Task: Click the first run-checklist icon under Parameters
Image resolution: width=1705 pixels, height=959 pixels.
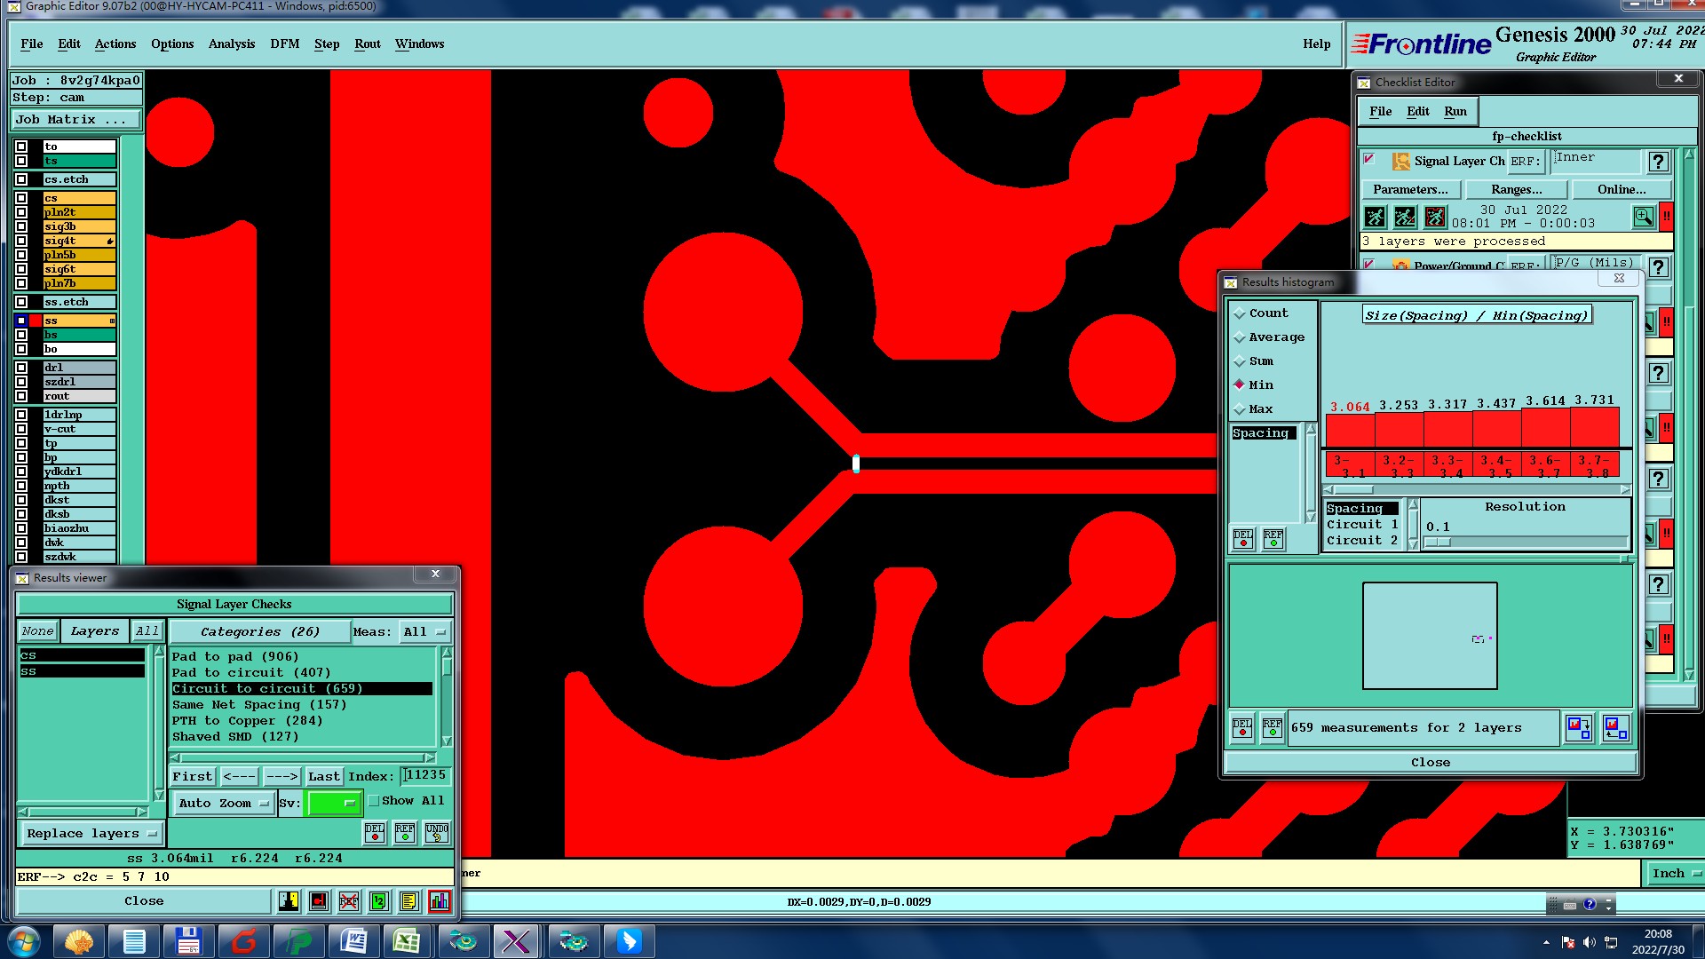Action: (x=1375, y=217)
